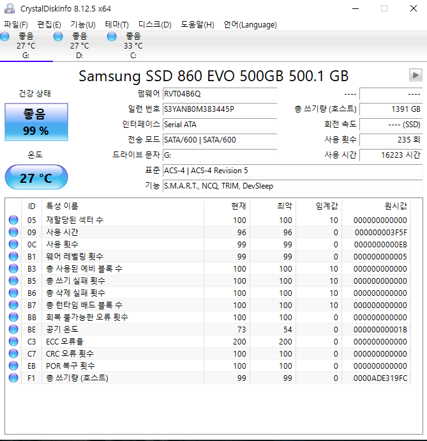Select the G: drive status orb
This screenshot has height=441, width=427.
[x=4, y=36]
